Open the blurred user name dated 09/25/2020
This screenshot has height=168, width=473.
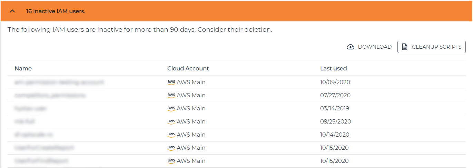pos(24,121)
